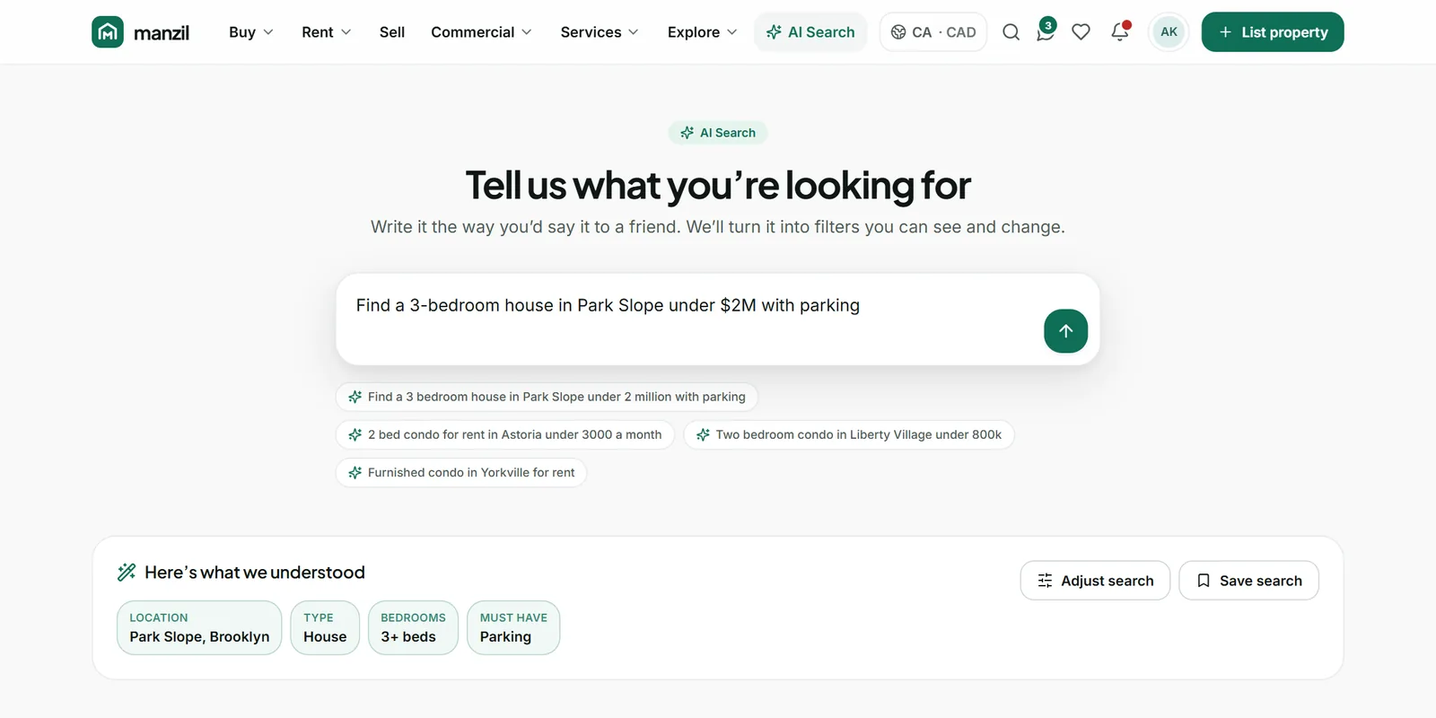Click the Type chip House
1436x718 pixels.
(x=325, y=628)
